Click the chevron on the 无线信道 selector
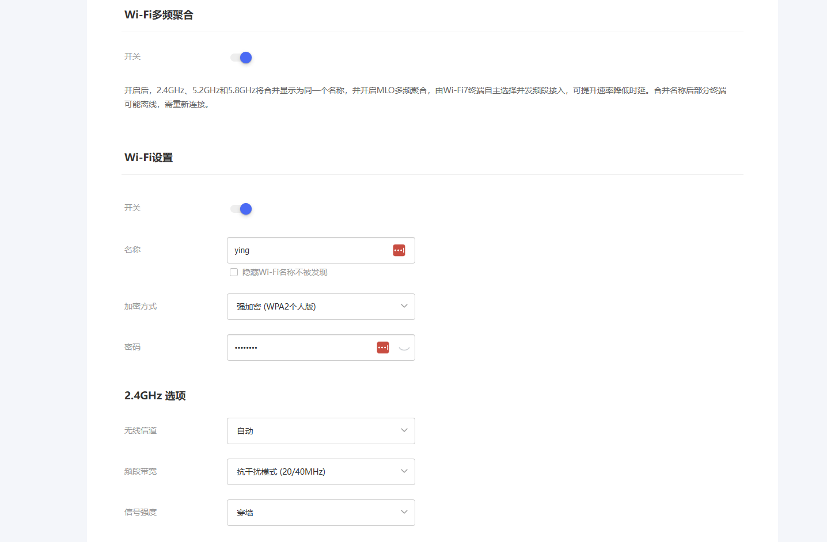 tap(404, 430)
